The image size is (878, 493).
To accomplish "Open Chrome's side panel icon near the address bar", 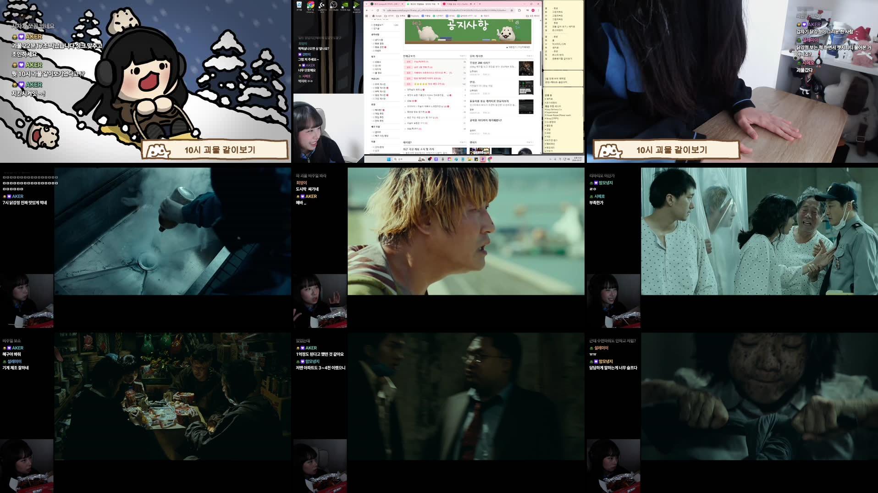I will (519, 10).
